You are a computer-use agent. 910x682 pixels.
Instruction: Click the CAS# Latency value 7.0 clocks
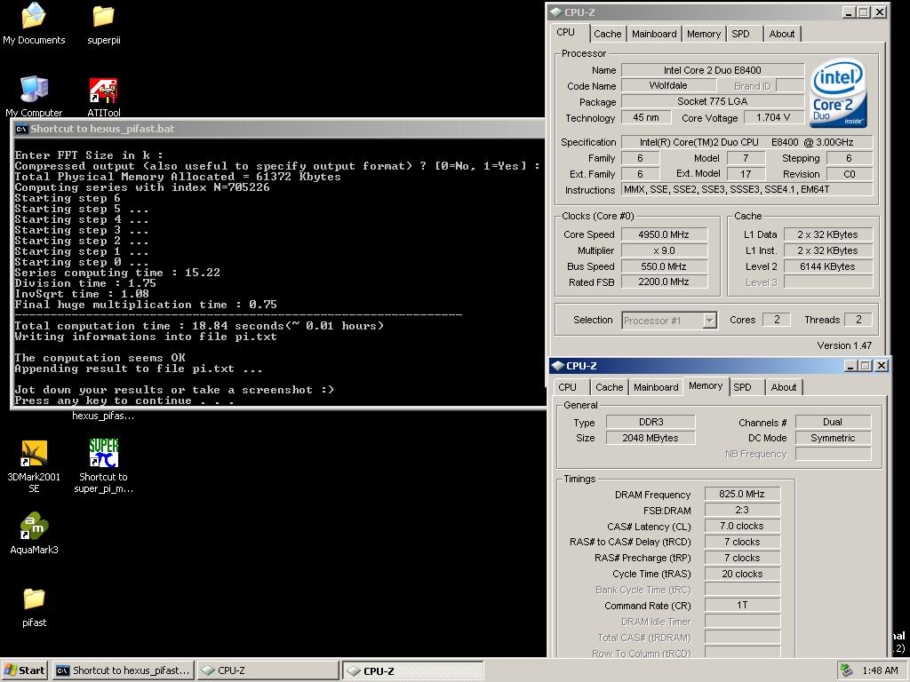pyautogui.click(x=742, y=526)
